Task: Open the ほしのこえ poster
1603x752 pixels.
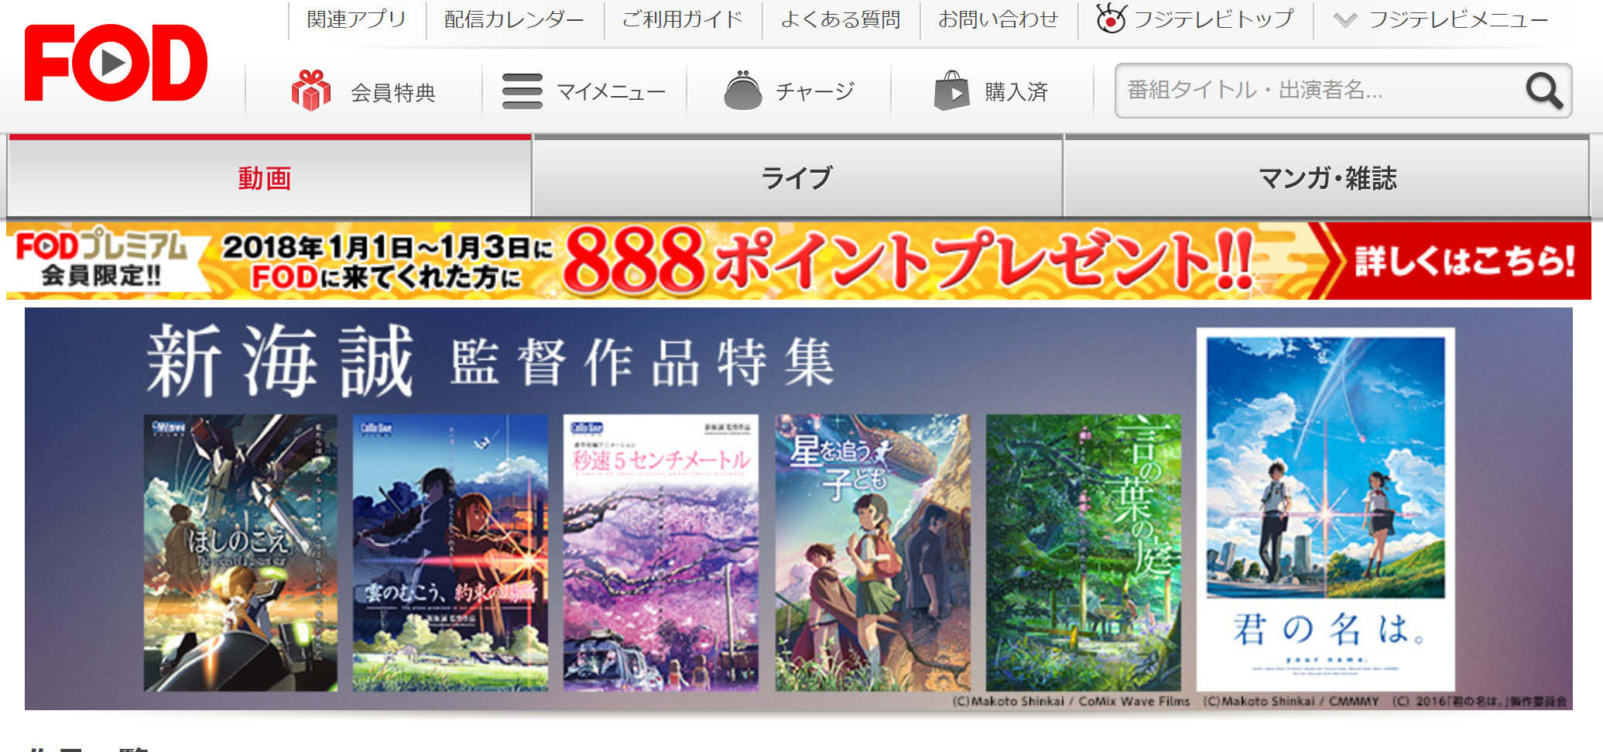Action: click(x=241, y=553)
